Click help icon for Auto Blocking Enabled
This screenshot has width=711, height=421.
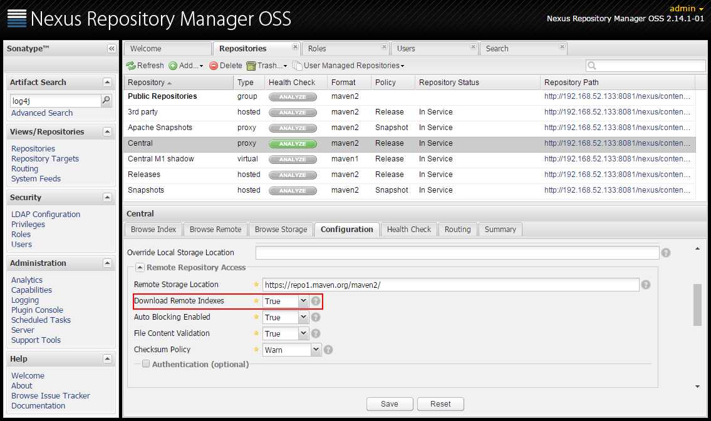point(316,317)
